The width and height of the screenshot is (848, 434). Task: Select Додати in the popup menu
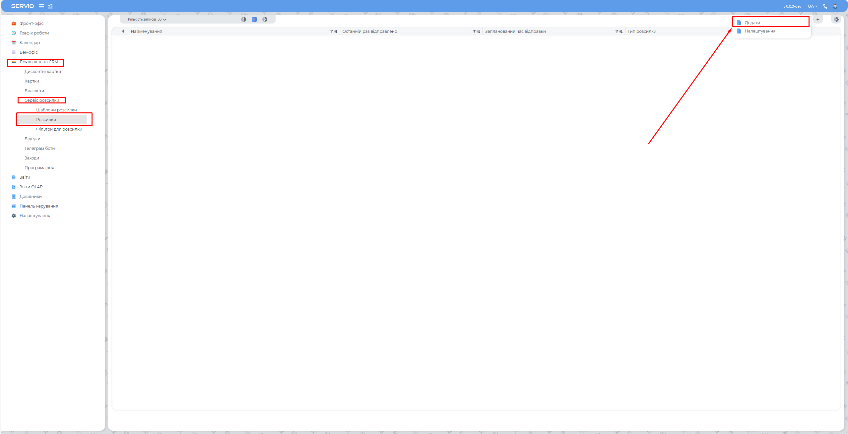coord(752,23)
